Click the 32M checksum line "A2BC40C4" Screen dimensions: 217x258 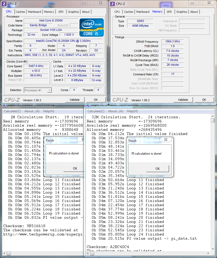[x=108, y=247]
